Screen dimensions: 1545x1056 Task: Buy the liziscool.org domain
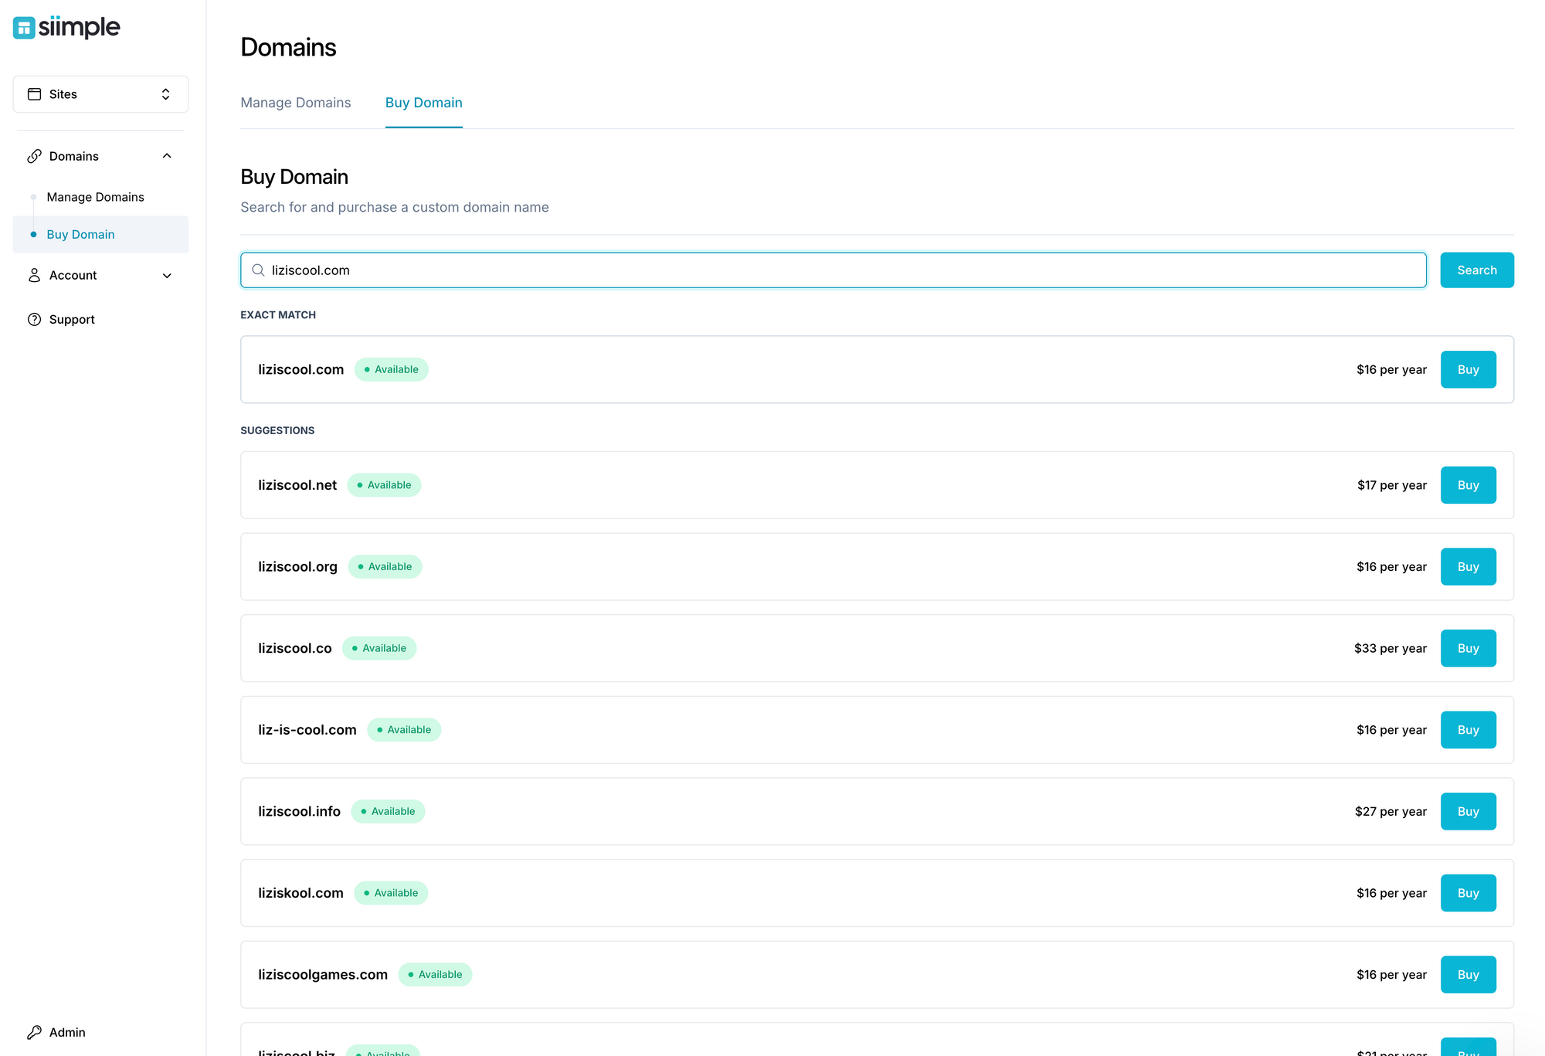[x=1468, y=566]
